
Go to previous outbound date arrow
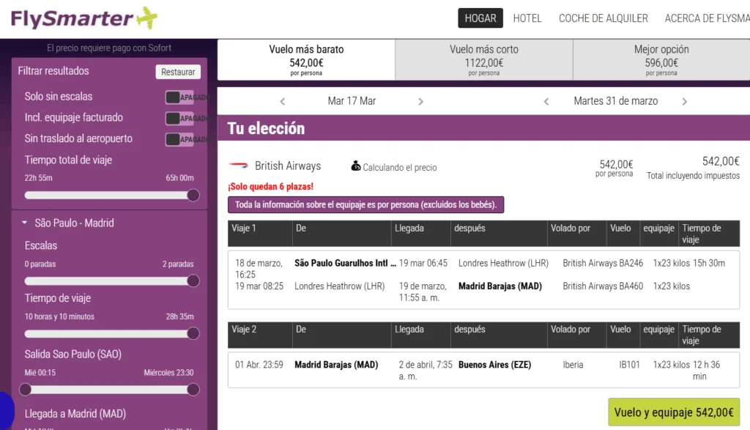(283, 102)
